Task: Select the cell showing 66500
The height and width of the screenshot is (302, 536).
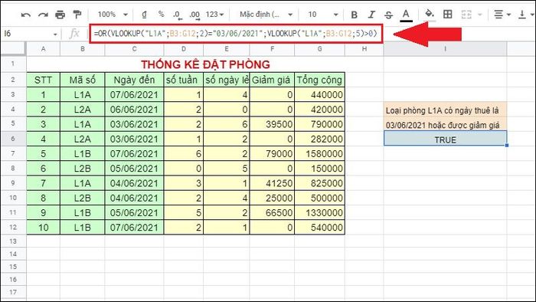Action: (272, 212)
